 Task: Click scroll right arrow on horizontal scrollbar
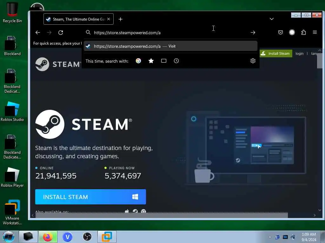(x=315, y=215)
